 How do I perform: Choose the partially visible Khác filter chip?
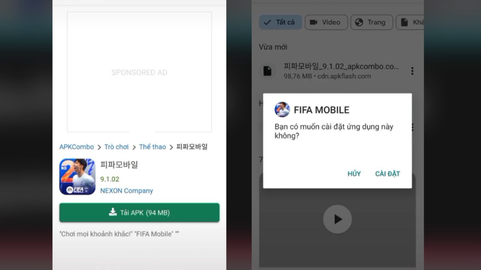(x=411, y=22)
